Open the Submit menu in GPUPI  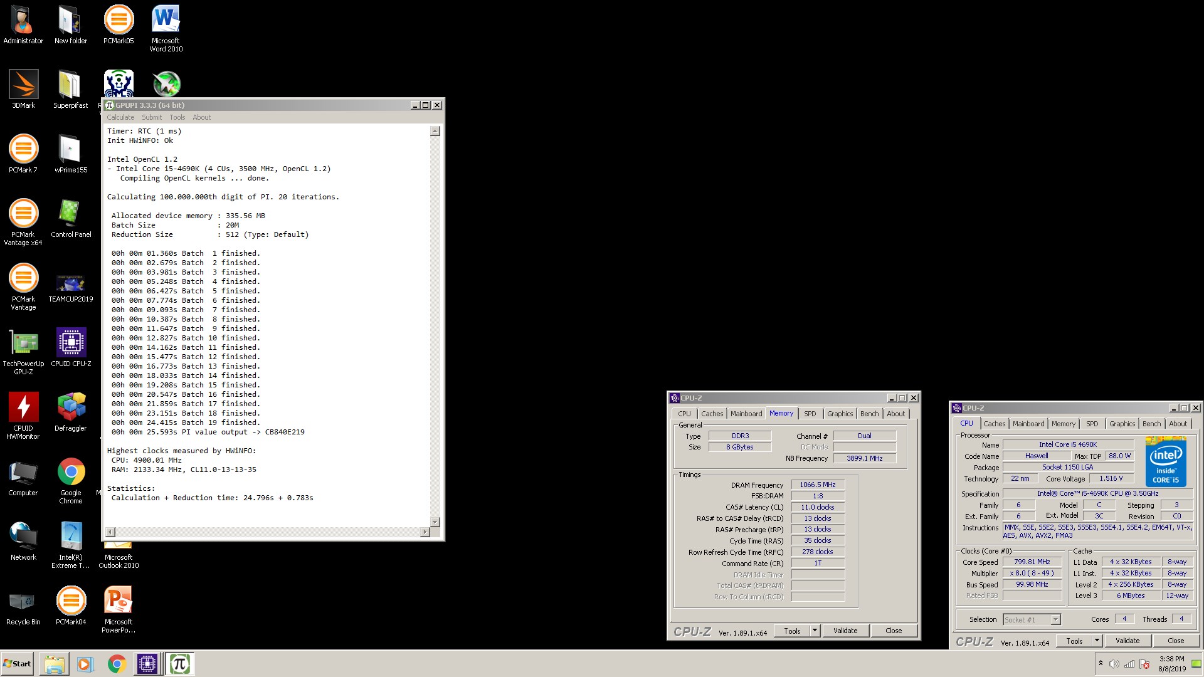click(152, 117)
